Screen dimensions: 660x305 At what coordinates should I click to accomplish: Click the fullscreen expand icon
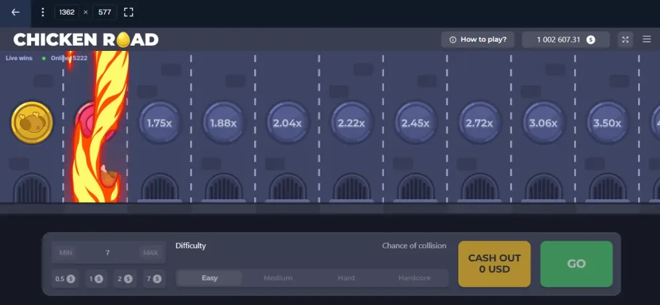point(626,40)
